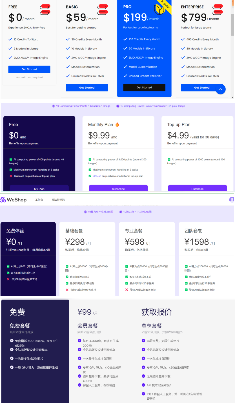Click the green check beside 资深AI魔法师服务支持 in 团队套餐
Image resolution: width=235 pixels, height=403 pixels.
(x=186, y=290)
